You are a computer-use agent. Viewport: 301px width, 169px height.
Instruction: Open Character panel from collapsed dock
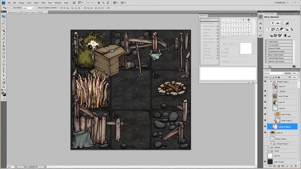pos(260,23)
